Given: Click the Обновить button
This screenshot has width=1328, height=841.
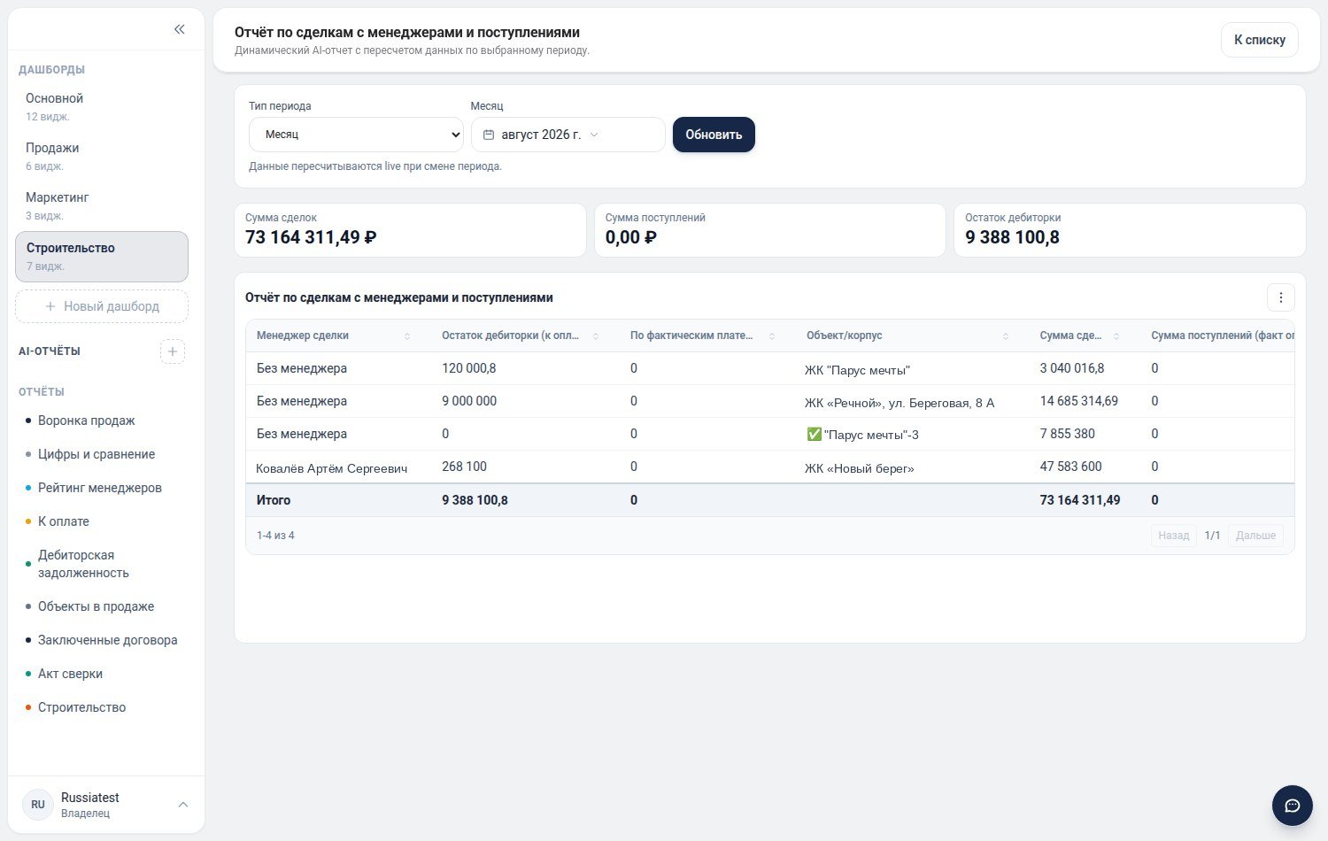Looking at the screenshot, I should tap(714, 135).
